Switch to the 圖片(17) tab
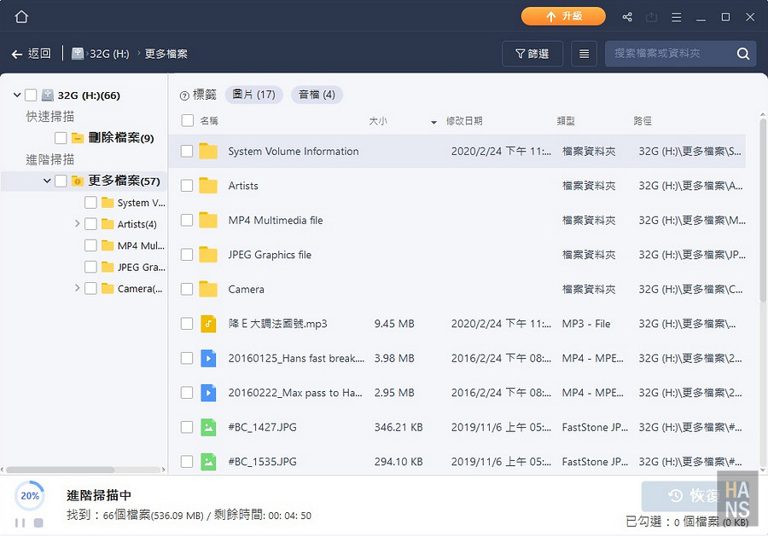The height and width of the screenshot is (536, 768). (254, 95)
